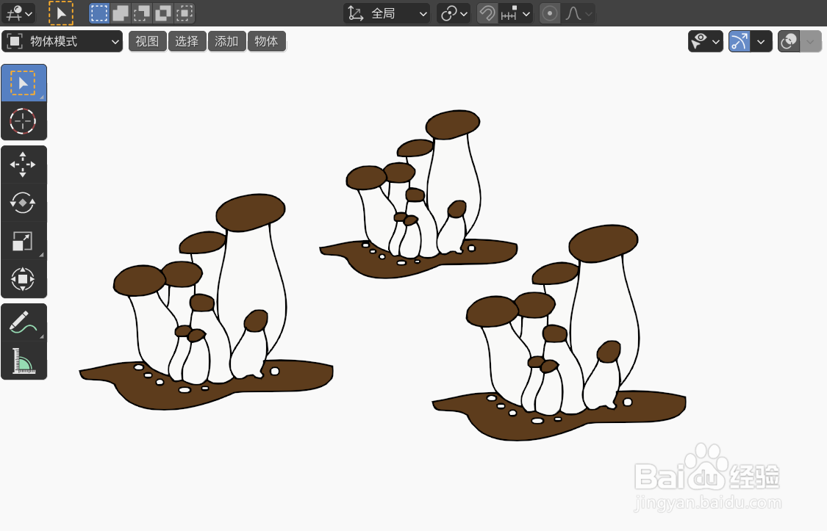Viewport: 827px width, 531px height.
Task: Select the 3D Cursor tool
Action: pyautogui.click(x=24, y=120)
